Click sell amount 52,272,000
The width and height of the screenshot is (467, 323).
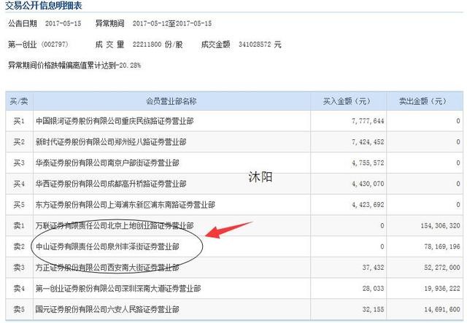(x=442, y=268)
